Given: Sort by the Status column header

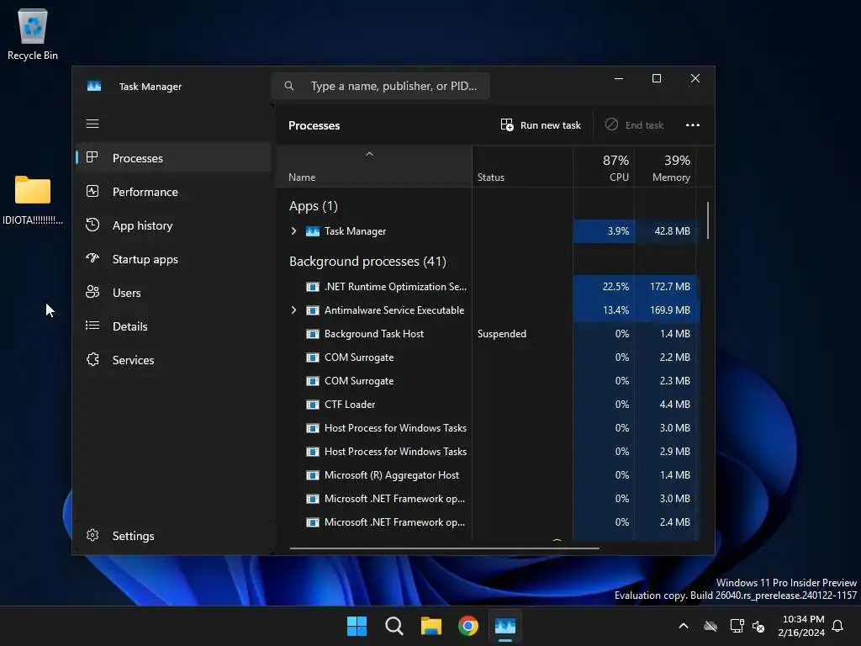Looking at the screenshot, I should point(522,167).
